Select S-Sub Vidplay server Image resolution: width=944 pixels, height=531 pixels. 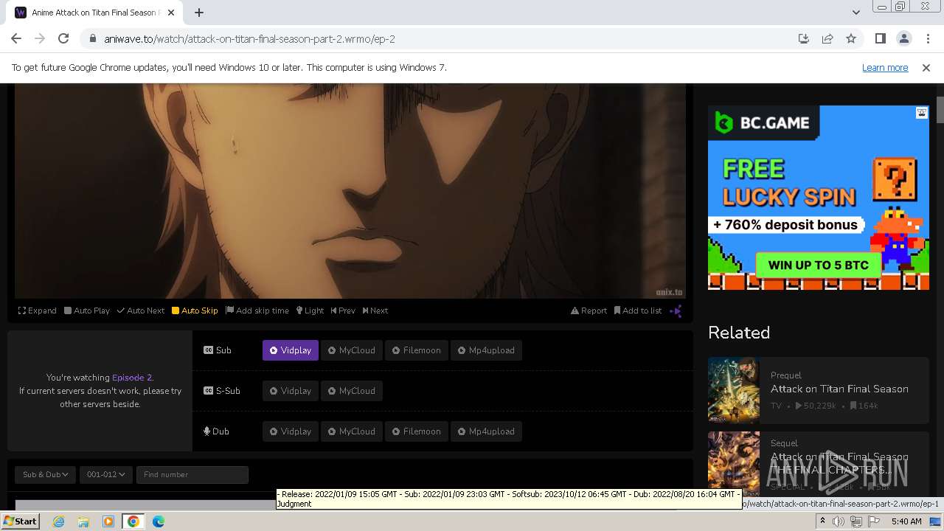click(x=291, y=391)
